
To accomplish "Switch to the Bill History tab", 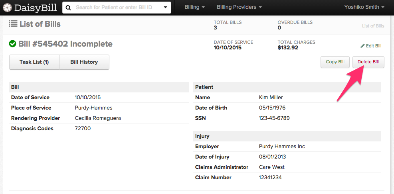I will (x=84, y=62).
